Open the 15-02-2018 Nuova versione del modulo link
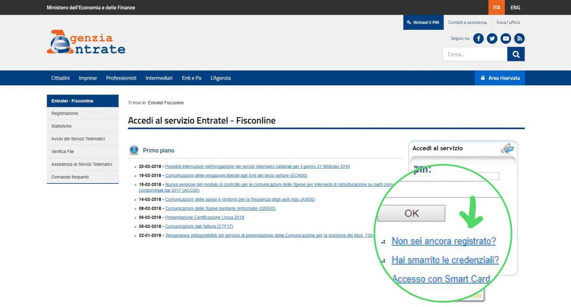The width and height of the screenshot is (571, 307). click(x=266, y=187)
